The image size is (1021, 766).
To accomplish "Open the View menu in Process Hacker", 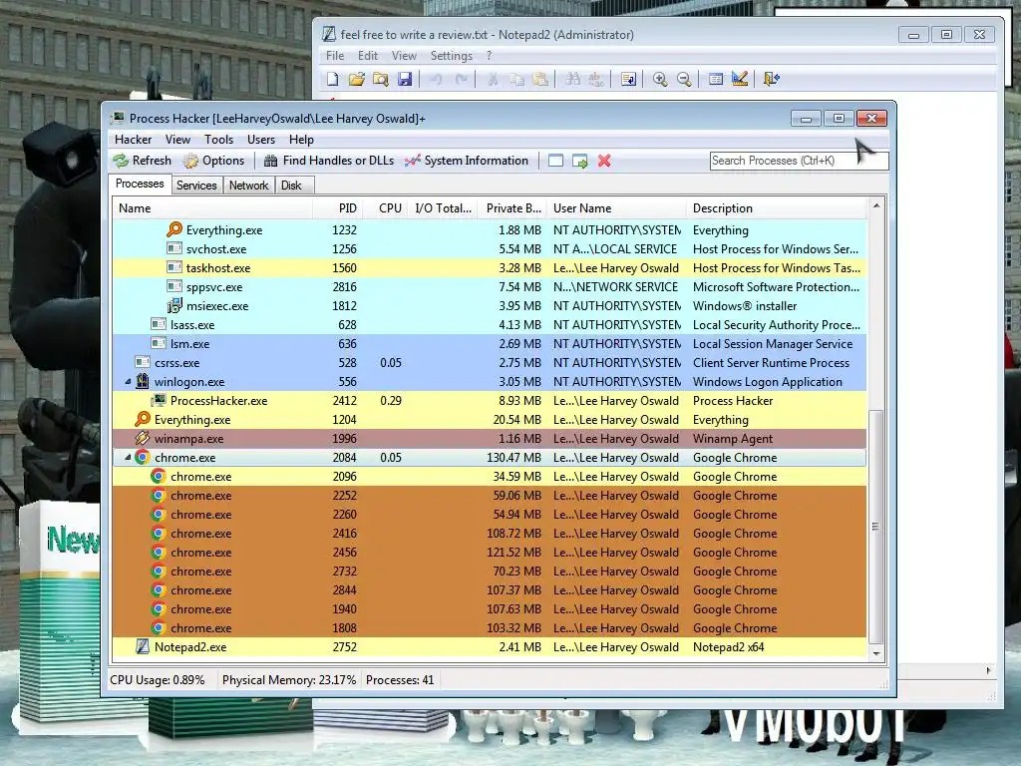I will click(x=177, y=140).
